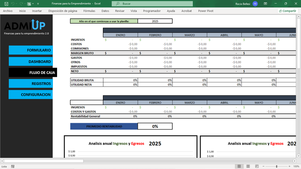Image resolution: width=301 pixels, height=169 pixels.
Task: Select the FLUJO DE CAJA button
Action: 33,73
